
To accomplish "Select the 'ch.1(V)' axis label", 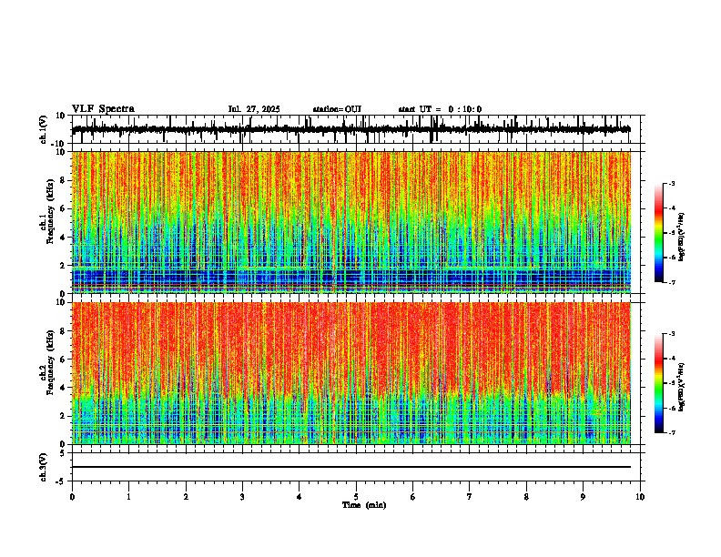I will point(44,129).
